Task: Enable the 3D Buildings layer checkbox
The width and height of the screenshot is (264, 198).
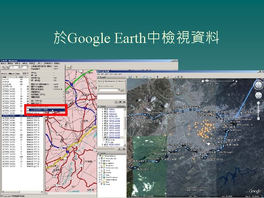Action: pyautogui.click(x=102, y=163)
